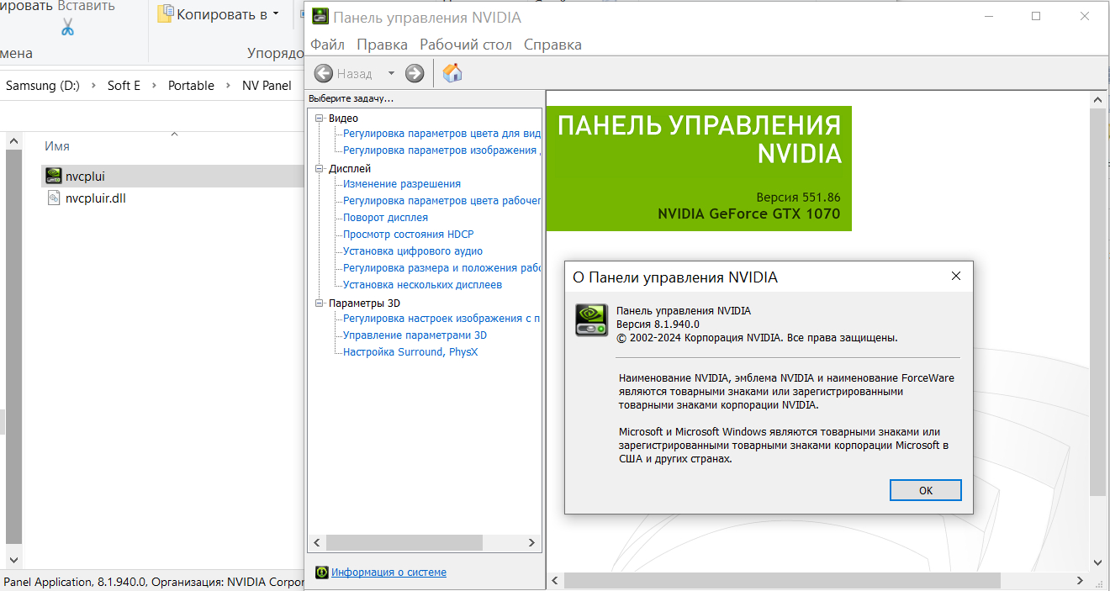Click Portable in Explorer breadcrumb
The image size is (1110, 591).
tap(191, 86)
